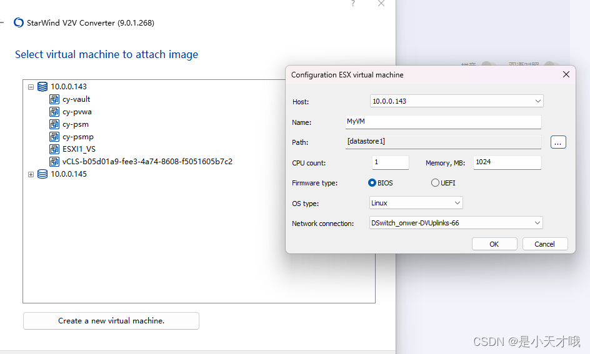590x354 pixels.
Task: Click the Name field containing MyVM
Action: [x=443, y=122]
